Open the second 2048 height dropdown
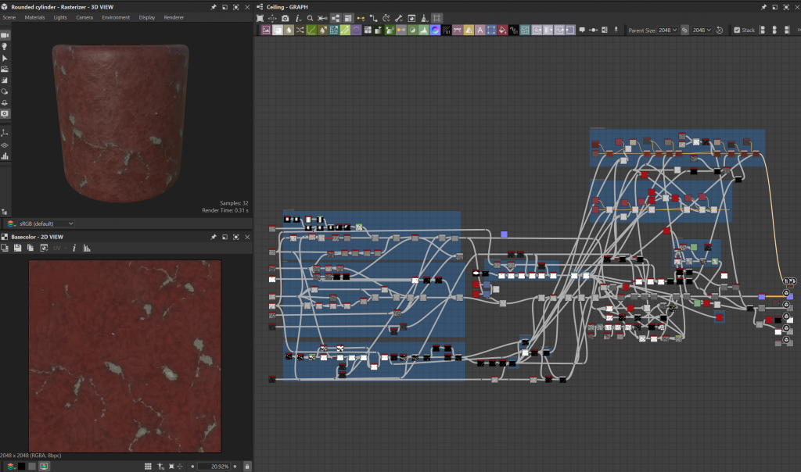Image resolution: width=801 pixels, height=472 pixels. point(702,30)
